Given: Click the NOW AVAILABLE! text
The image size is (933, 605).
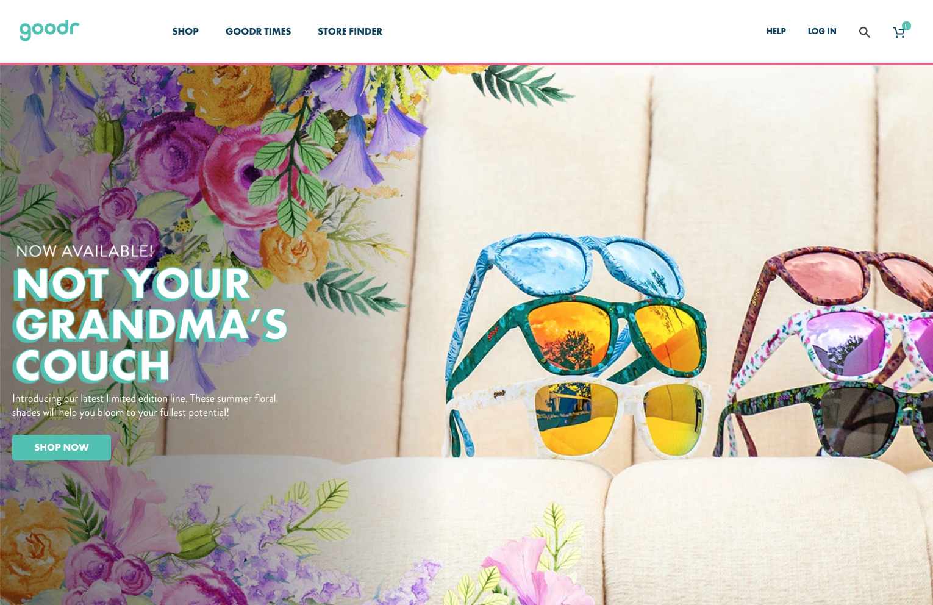Looking at the screenshot, I should pyautogui.click(x=85, y=251).
